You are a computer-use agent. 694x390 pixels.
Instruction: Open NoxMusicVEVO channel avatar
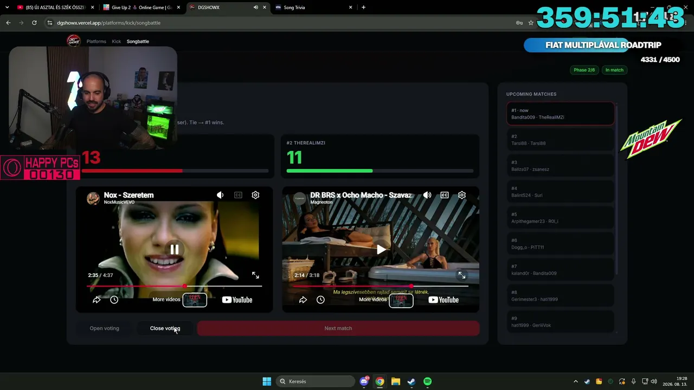(x=93, y=198)
